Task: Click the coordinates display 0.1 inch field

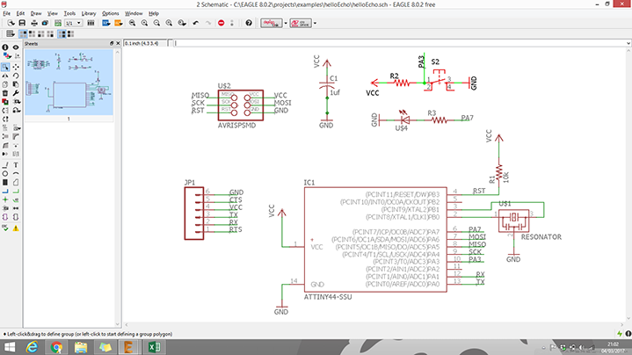Action: (145, 43)
